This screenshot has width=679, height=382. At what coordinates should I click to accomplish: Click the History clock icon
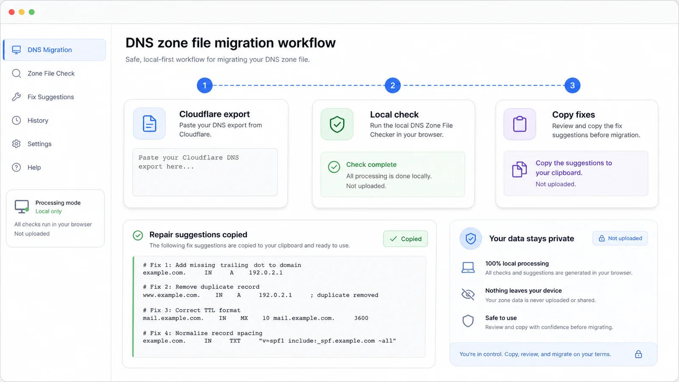(x=17, y=121)
